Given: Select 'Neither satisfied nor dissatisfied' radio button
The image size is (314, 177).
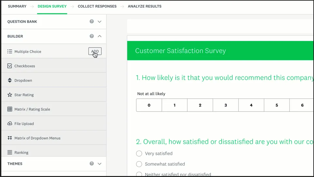Looking at the screenshot, I should point(139,174).
